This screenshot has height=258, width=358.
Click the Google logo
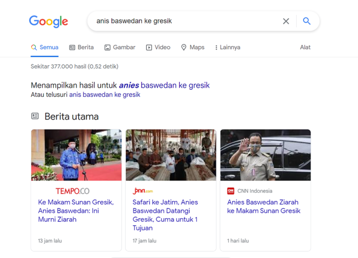(x=48, y=21)
